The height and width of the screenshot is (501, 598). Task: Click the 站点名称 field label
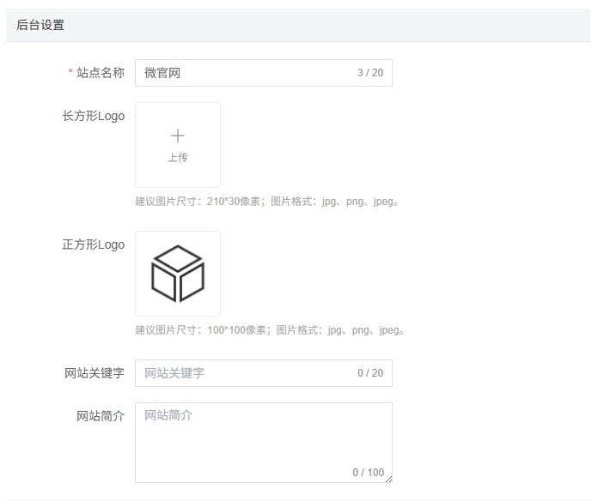point(101,73)
